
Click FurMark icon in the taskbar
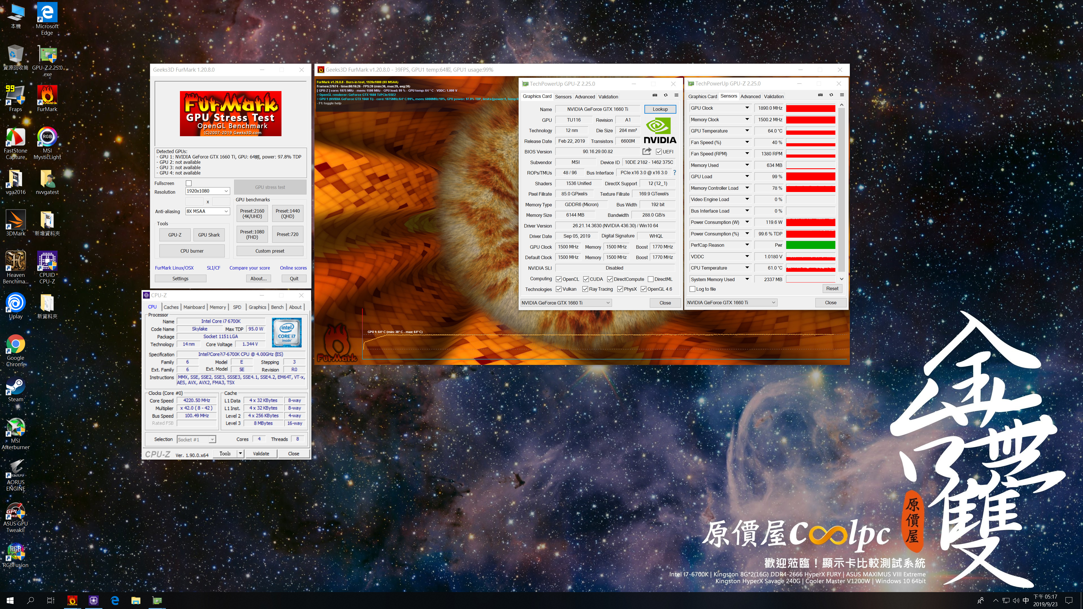pos(72,601)
